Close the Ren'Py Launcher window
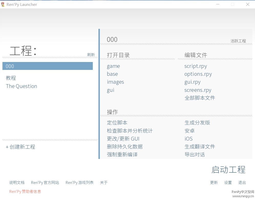255x199 pixels. [248, 4]
